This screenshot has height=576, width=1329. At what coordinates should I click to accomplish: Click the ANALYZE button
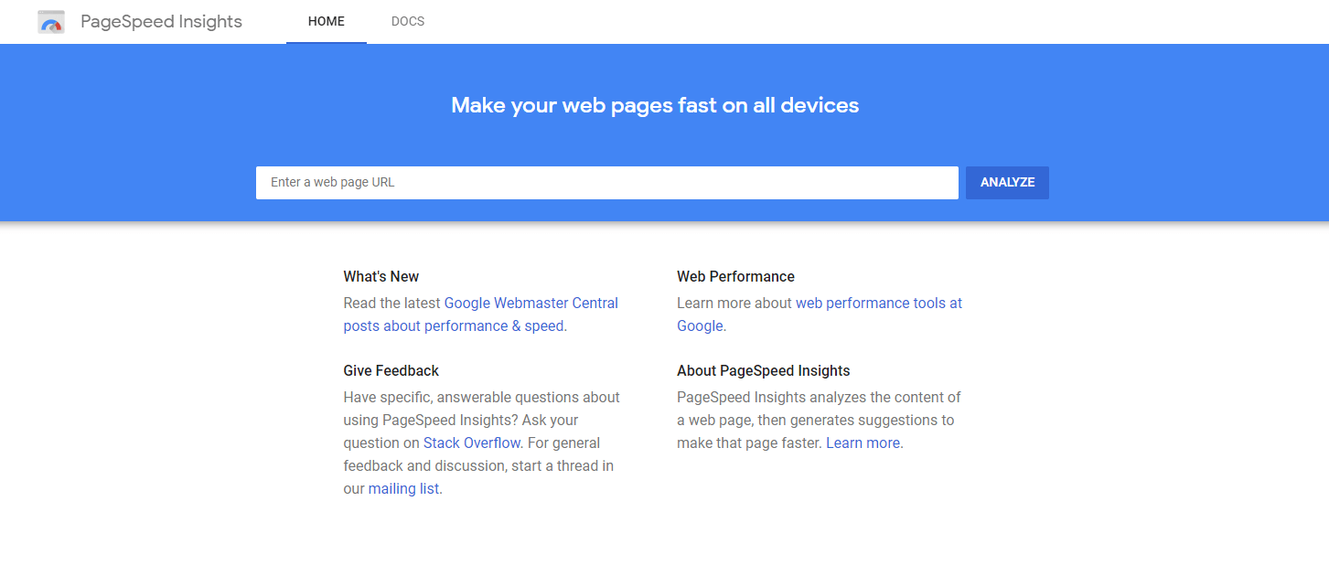pos(1007,183)
